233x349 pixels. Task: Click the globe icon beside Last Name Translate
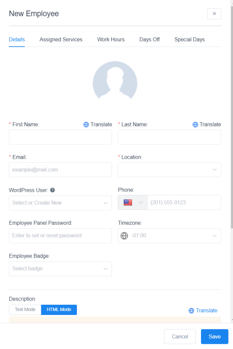point(195,125)
